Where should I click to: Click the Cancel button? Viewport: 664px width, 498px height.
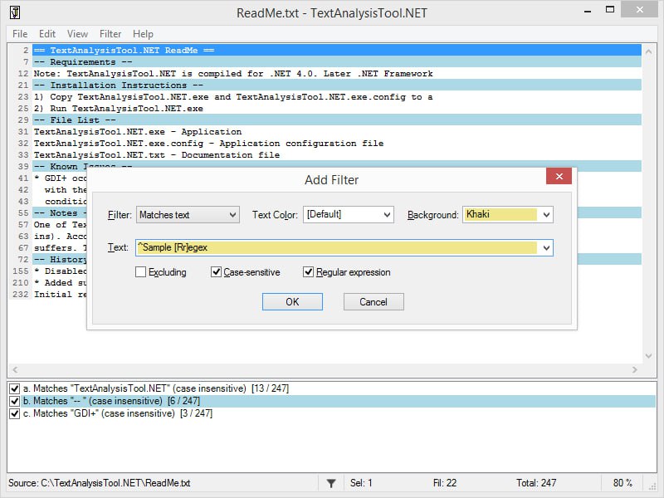[373, 302]
